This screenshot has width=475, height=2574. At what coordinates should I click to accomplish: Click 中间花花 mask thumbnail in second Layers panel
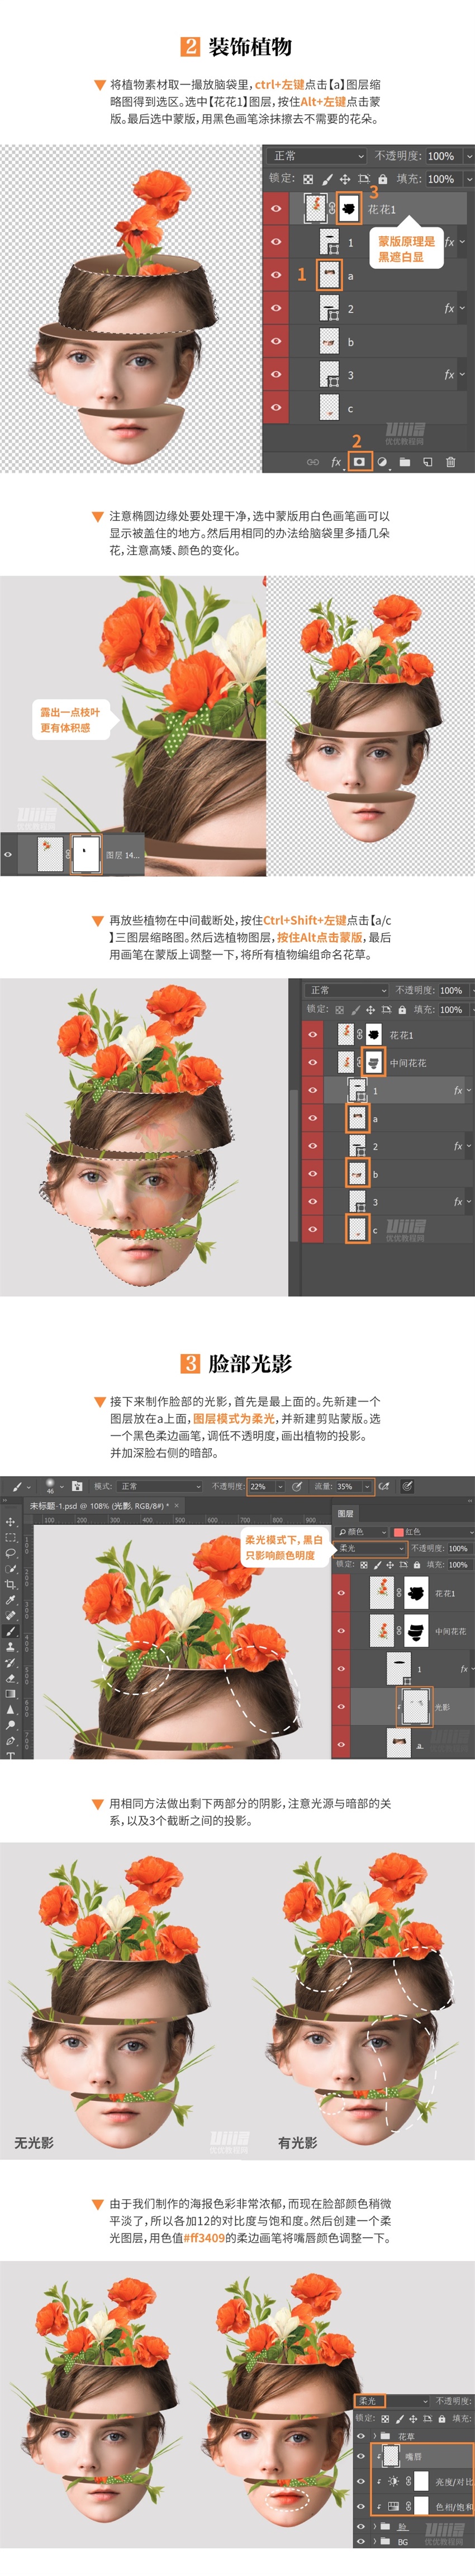click(x=373, y=1062)
